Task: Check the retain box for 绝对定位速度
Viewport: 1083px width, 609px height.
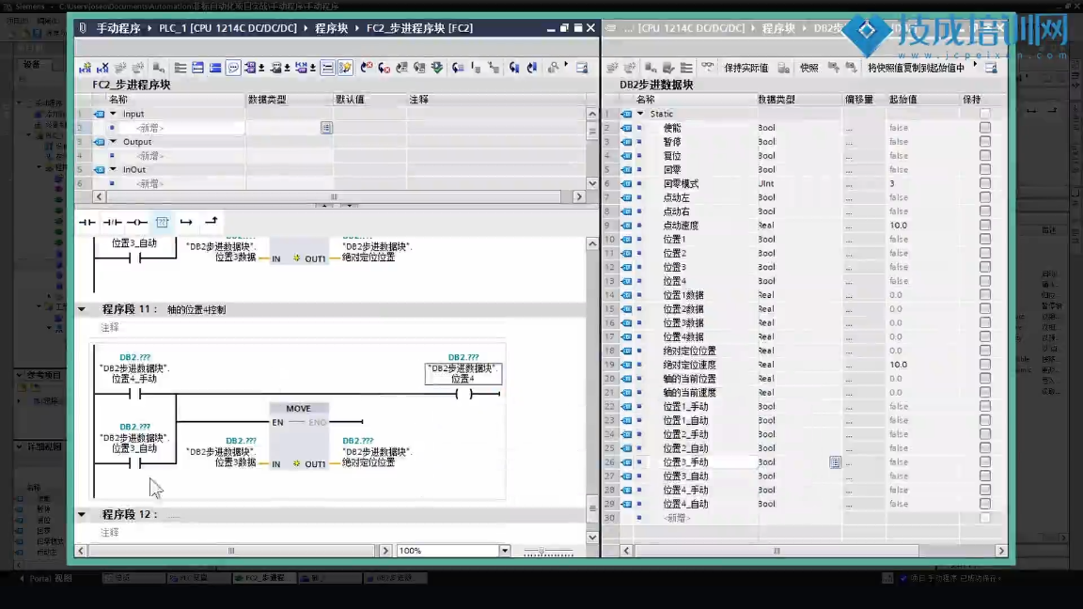Action: 985,365
